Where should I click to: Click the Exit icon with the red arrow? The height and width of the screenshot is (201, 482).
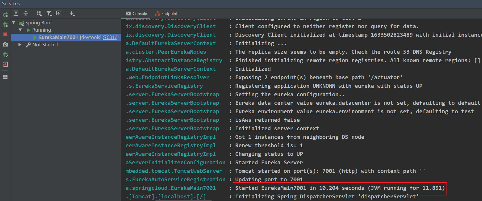click(5, 64)
